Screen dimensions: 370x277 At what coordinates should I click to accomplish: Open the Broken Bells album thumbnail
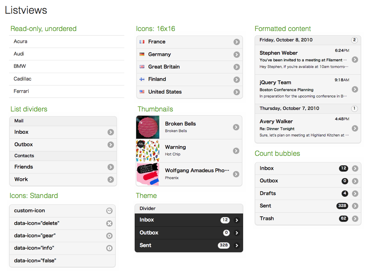coord(148,127)
